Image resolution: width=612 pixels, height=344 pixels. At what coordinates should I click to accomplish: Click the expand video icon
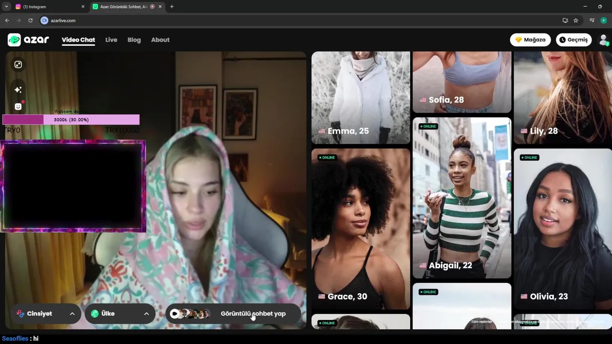[18, 64]
